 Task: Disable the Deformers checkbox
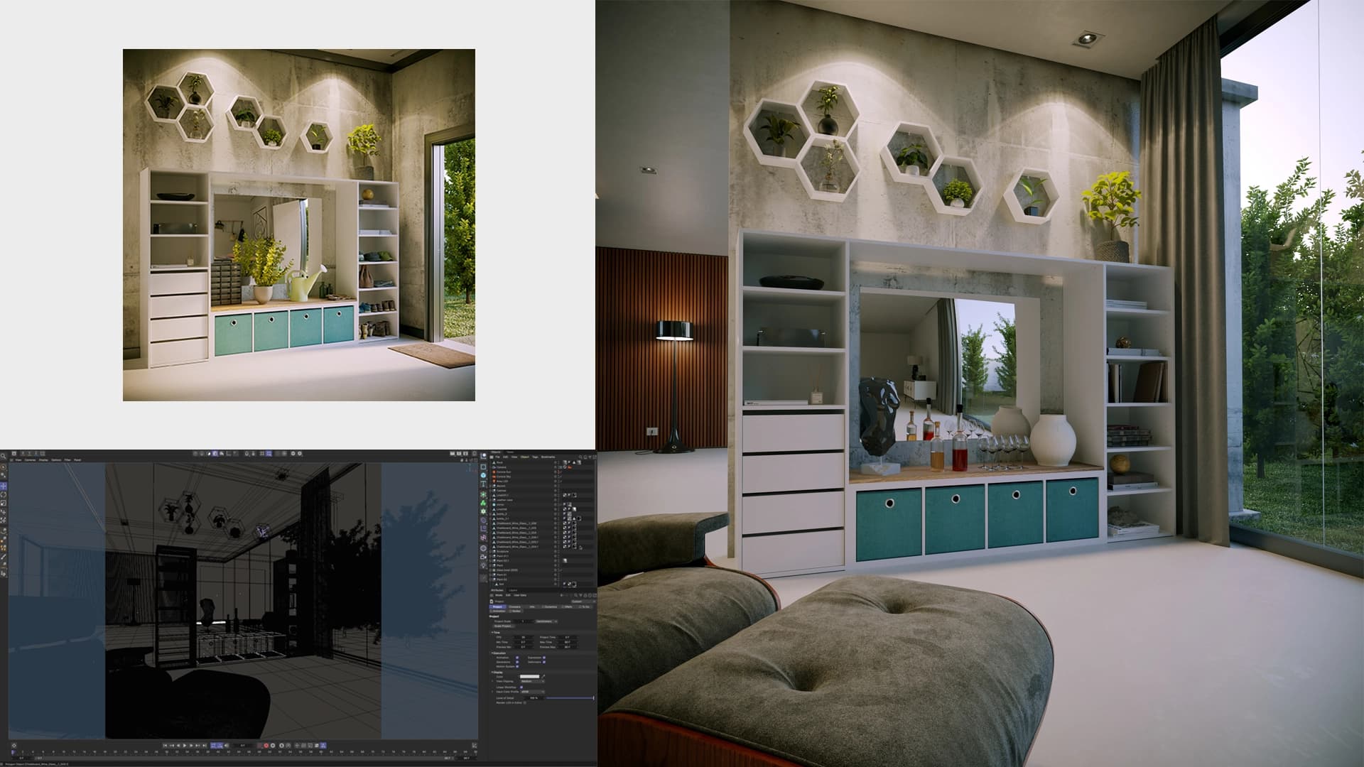[x=544, y=662]
